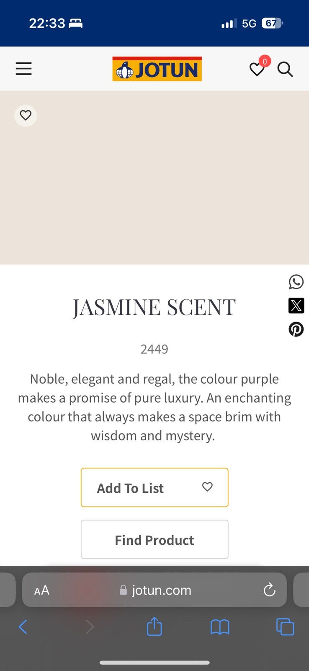
Task: Reload the page
Action: [x=269, y=590]
